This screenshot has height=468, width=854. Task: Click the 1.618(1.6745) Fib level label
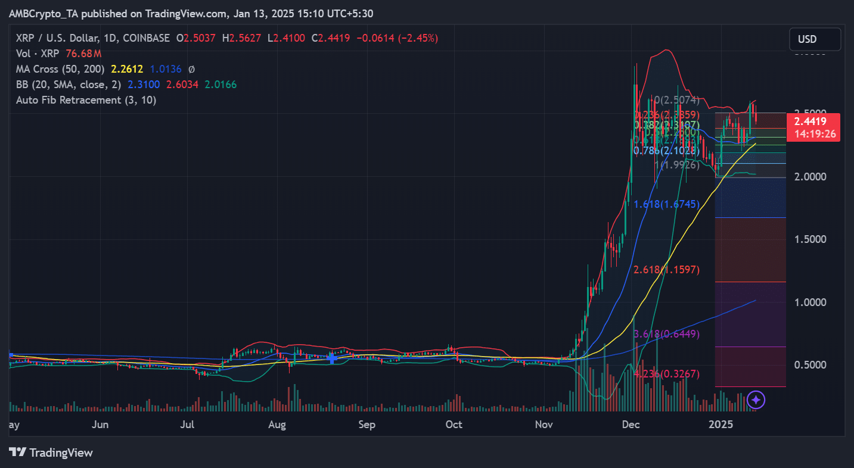pyautogui.click(x=667, y=204)
